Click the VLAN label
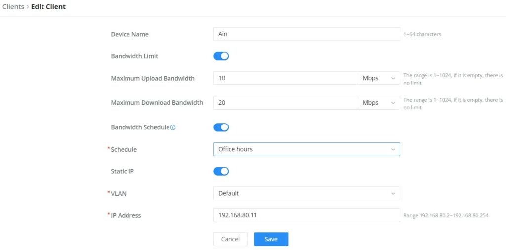506x250 pixels. point(119,194)
